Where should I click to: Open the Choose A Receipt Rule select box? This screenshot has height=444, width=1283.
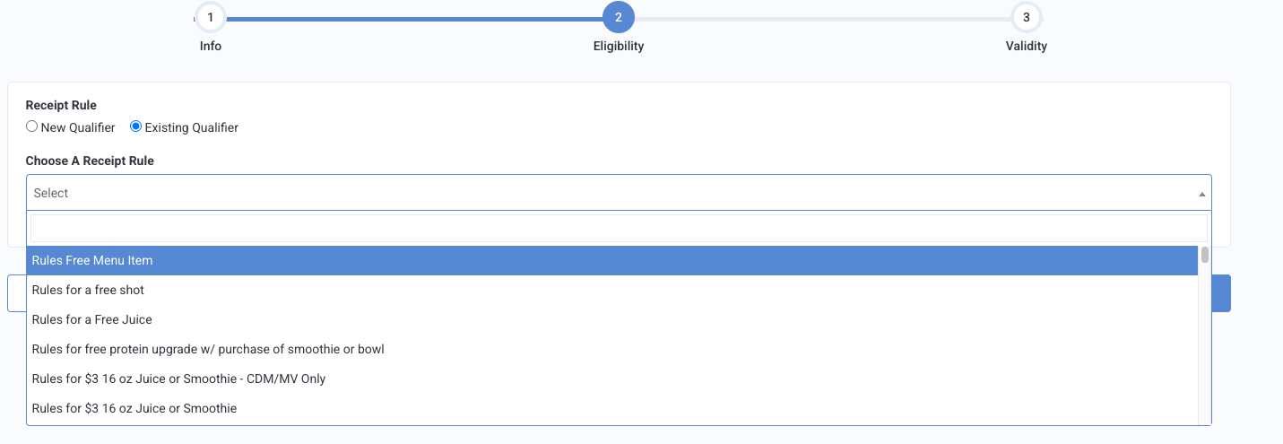click(619, 193)
